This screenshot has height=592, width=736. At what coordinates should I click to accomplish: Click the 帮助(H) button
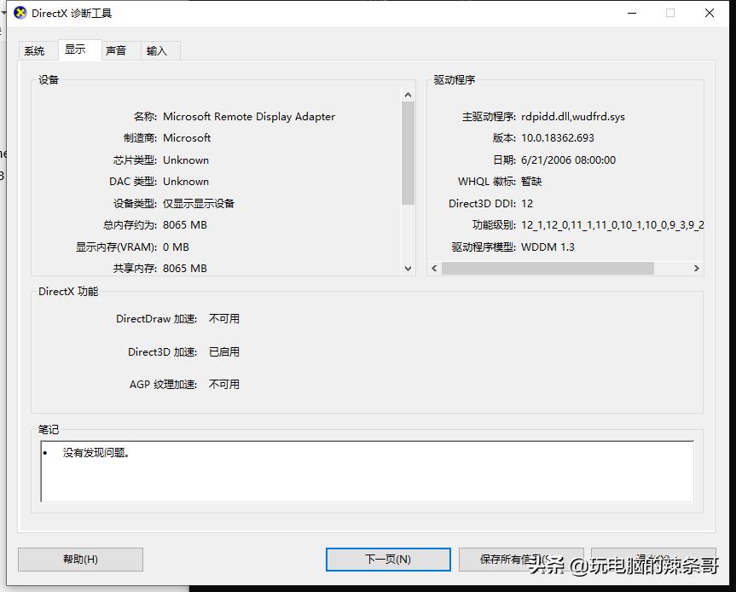[x=79, y=560]
